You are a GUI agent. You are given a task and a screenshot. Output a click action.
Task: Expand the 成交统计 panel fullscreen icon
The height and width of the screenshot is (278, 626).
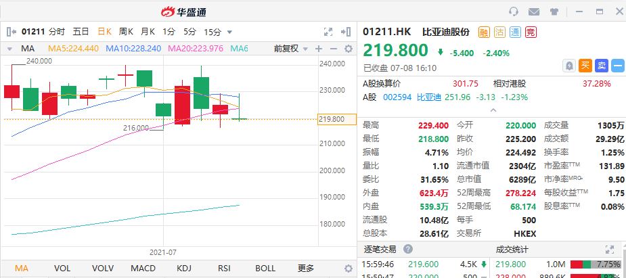pyautogui.click(x=610, y=250)
